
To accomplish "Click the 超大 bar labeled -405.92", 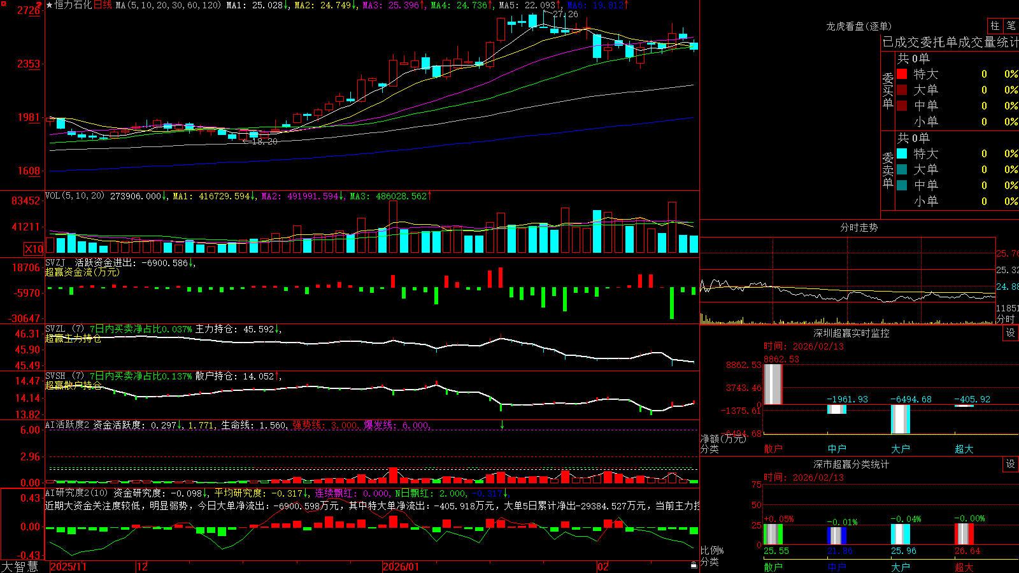I will pyautogui.click(x=964, y=406).
